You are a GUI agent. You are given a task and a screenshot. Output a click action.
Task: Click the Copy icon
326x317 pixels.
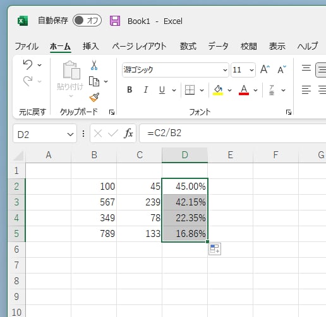click(94, 81)
